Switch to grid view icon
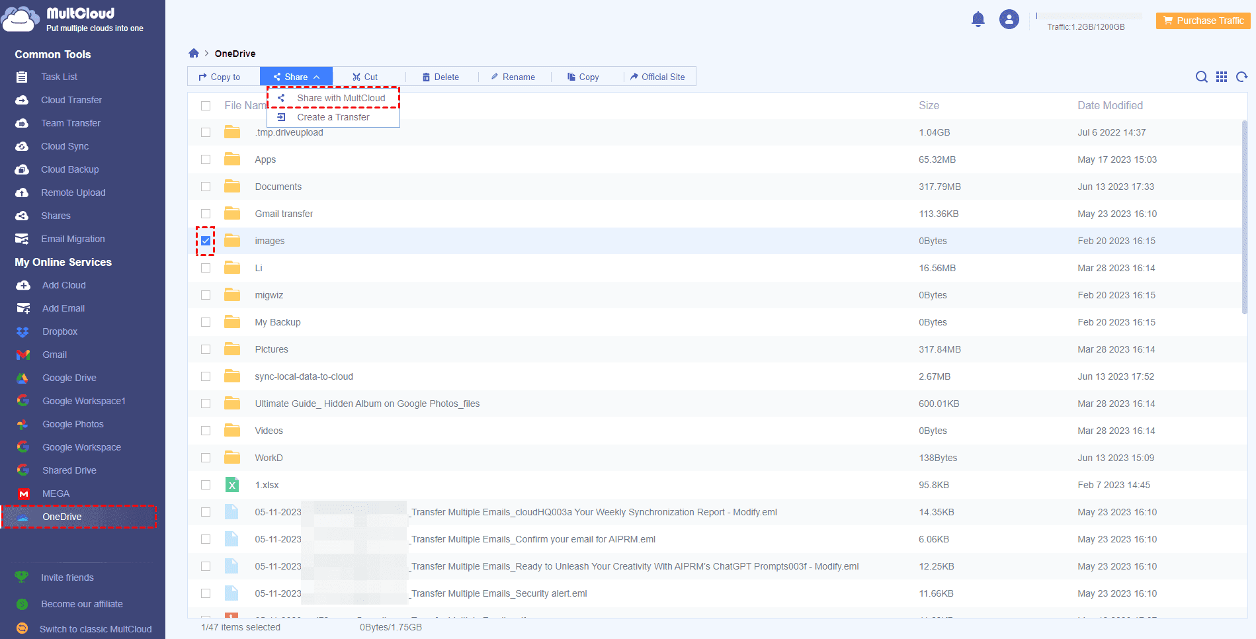Image resolution: width=1256 pixels, height=639 pixels. coord(1222,77)
